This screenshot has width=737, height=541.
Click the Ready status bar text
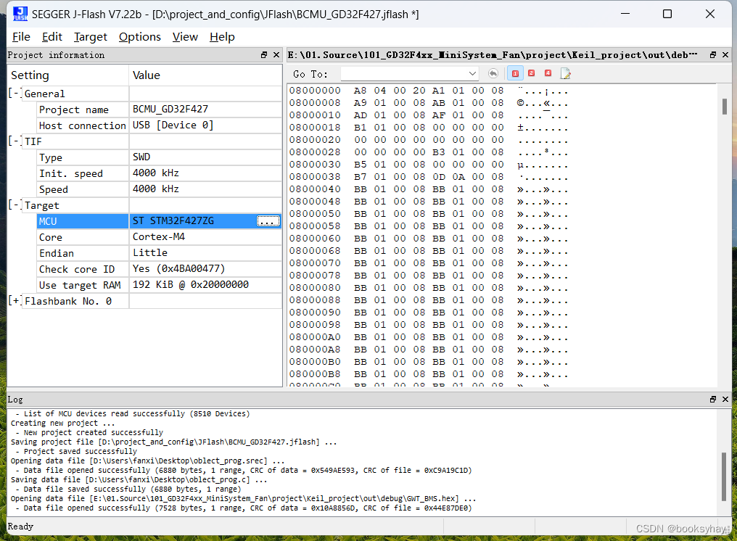[x=21, y=526]
